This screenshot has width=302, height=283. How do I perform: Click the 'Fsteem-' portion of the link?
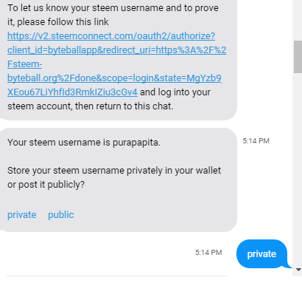tap(25, 64)
